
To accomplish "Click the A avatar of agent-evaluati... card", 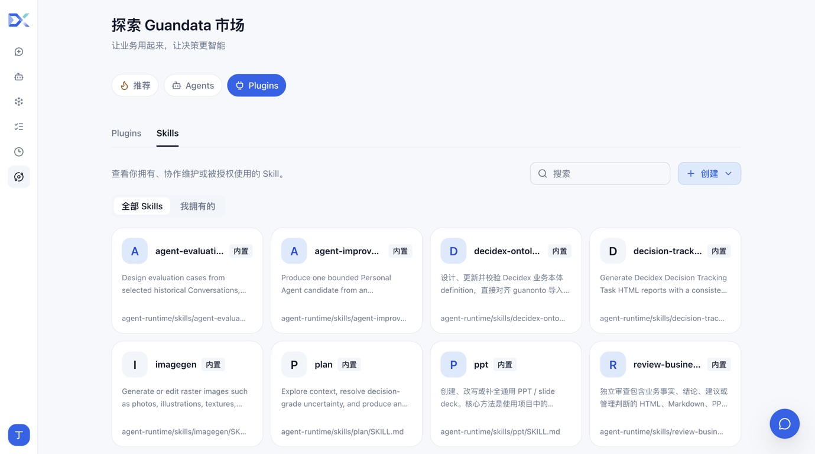I will [x=135, y=251].
